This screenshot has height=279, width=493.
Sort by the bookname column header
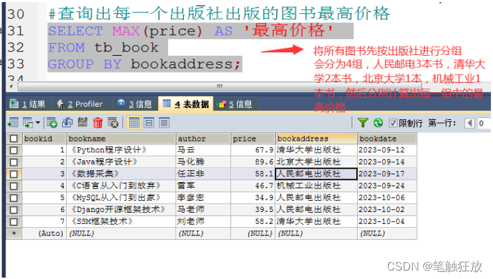(121, 138)
